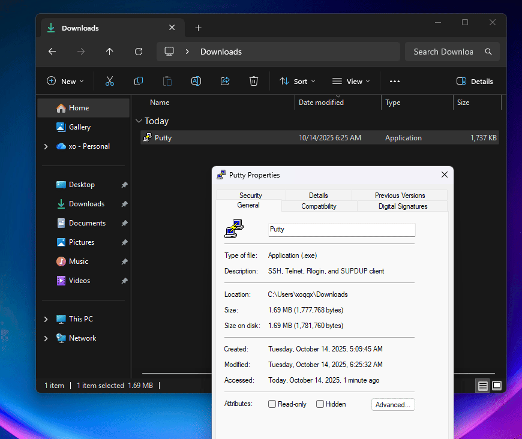Viewport: 522px width, 439px height.
Task: Open the Sort dropdown menu
Action: click(297, 81)
